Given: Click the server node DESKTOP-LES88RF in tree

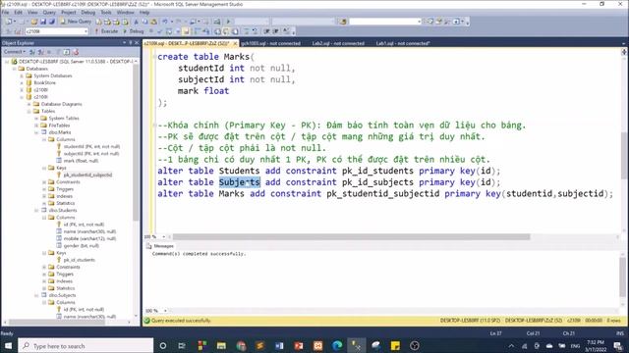Looking at the screenshot, I should (x=75, y=62).
